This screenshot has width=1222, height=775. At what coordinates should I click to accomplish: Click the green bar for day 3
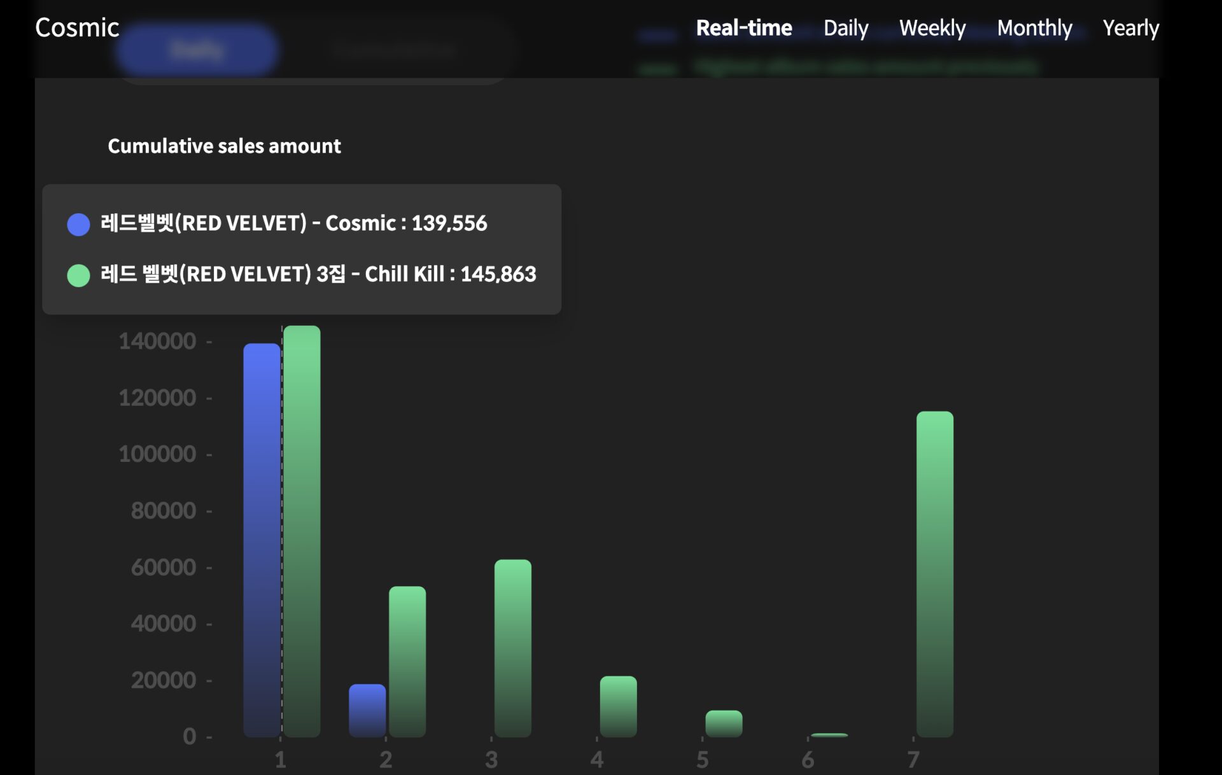pyautogui.click(x=513, y=648)
